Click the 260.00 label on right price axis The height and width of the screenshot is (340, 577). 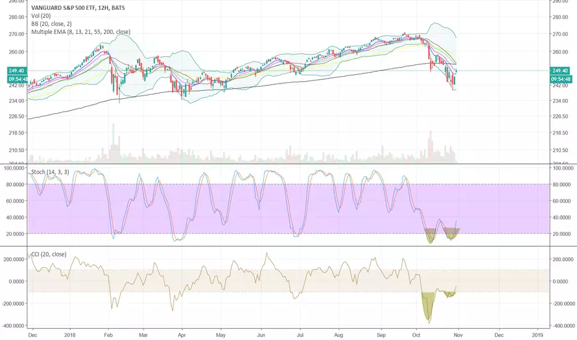(x=560, y=52)
